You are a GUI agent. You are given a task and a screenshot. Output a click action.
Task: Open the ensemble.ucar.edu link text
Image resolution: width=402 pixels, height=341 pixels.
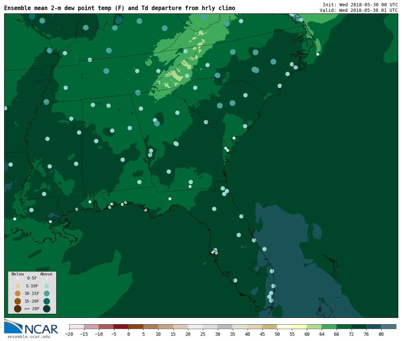coord(29,337)
